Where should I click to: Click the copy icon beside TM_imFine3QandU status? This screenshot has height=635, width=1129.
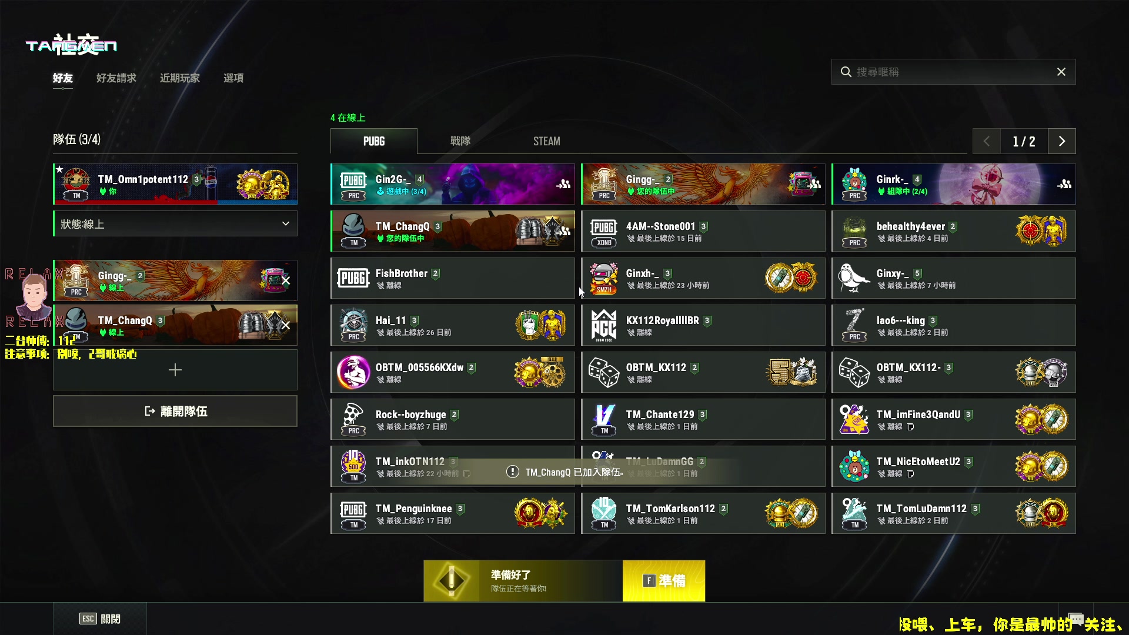[x=910, y=427]
